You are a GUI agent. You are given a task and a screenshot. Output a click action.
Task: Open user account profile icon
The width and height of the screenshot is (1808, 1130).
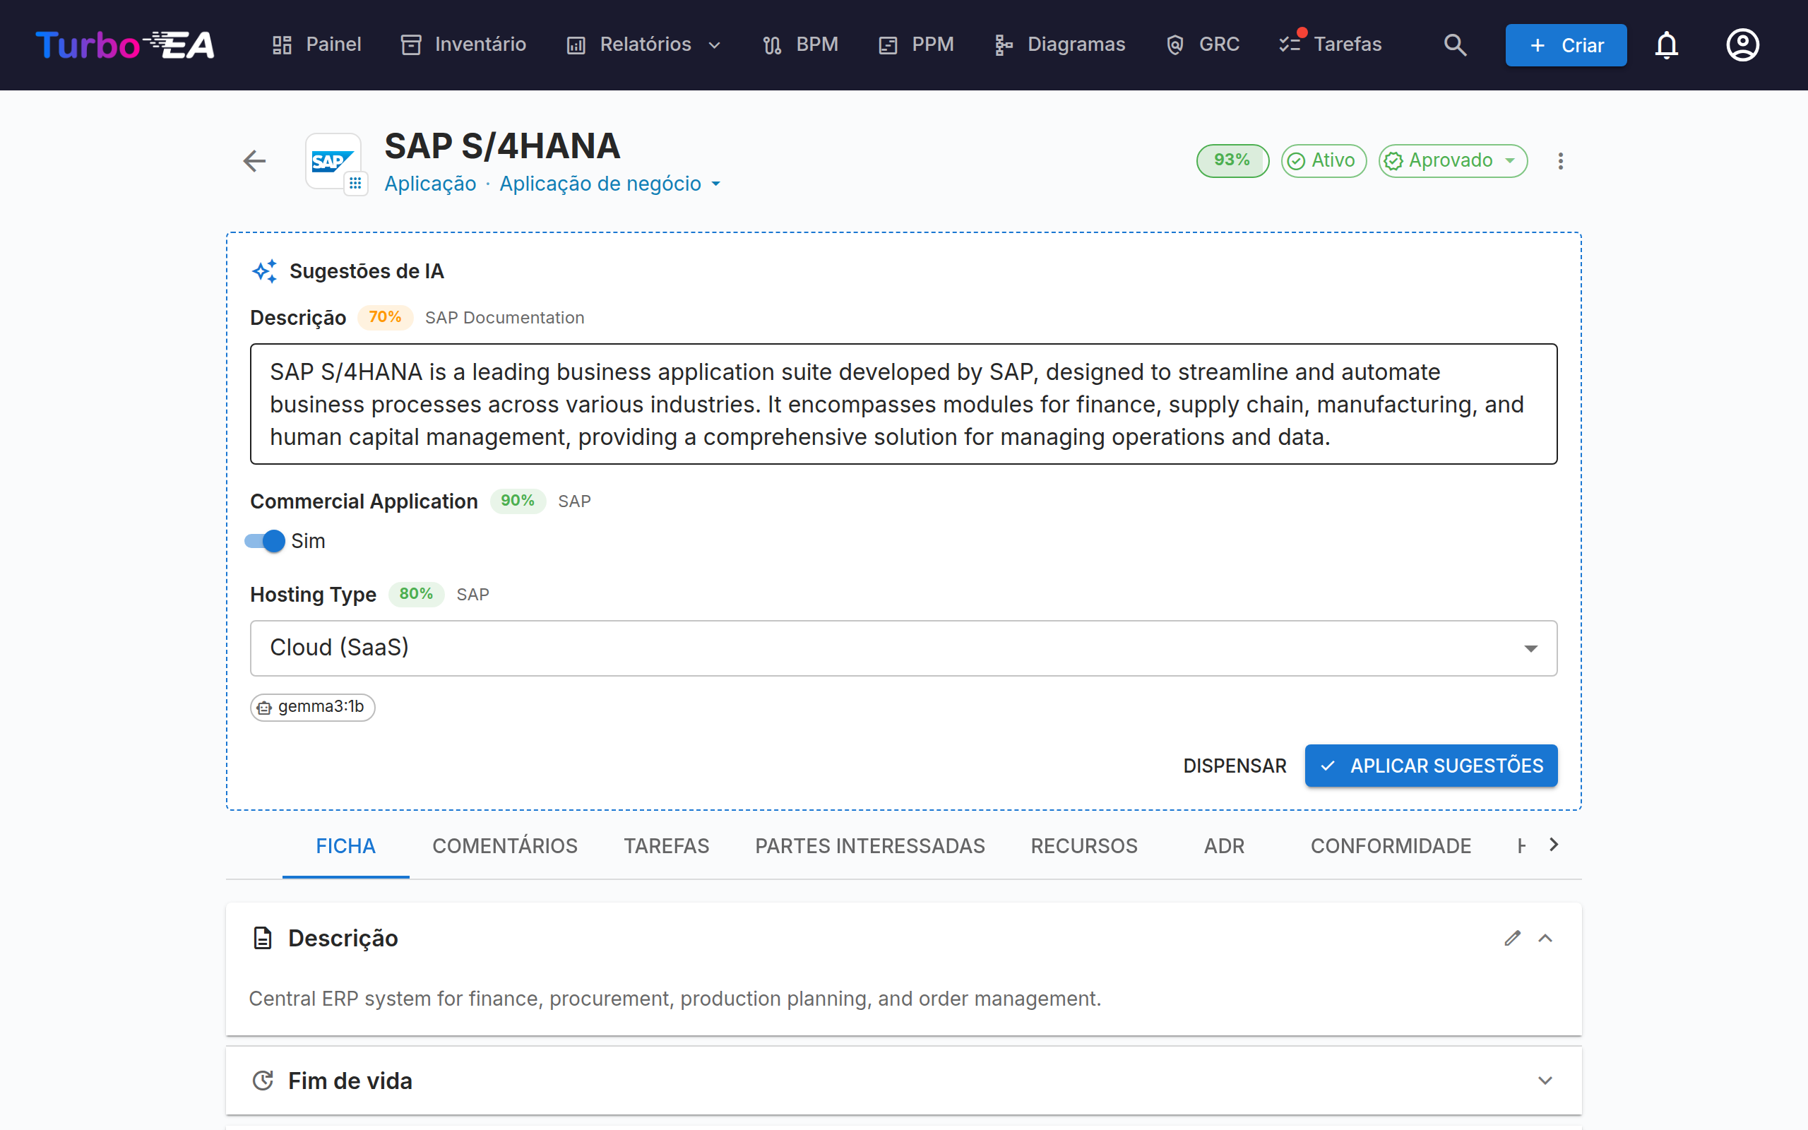click(x=1742, y=44)
